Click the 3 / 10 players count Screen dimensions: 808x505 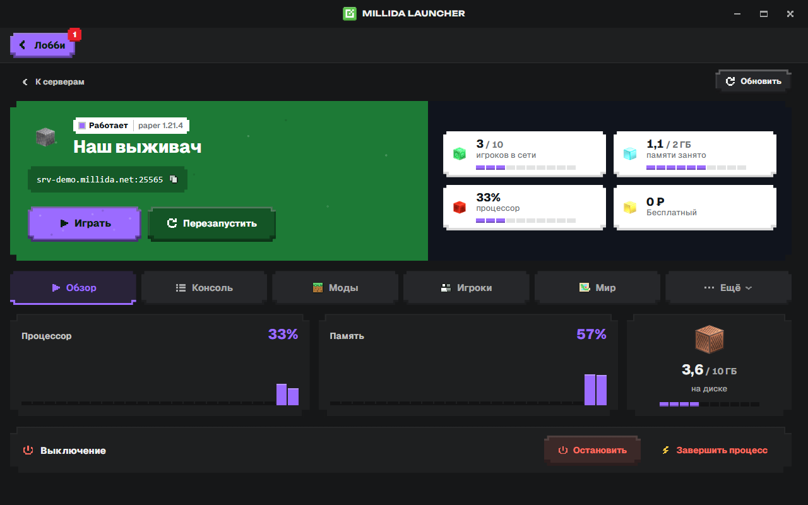click(490, 145)
